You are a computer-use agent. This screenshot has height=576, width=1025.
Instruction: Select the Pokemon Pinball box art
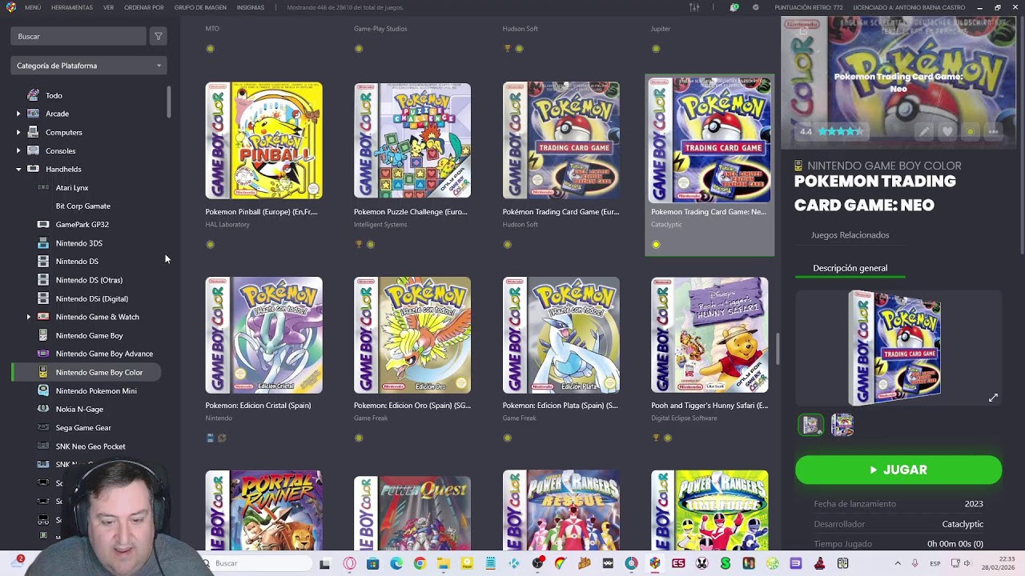tap(263, 141)
